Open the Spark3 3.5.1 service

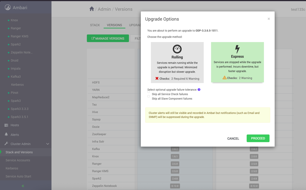19,117
